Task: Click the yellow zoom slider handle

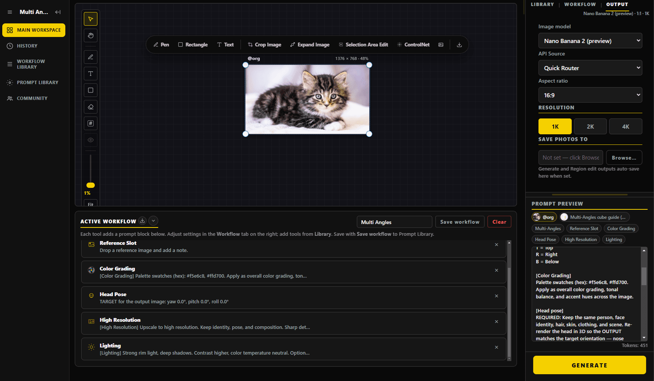Action: coord(91,185)
